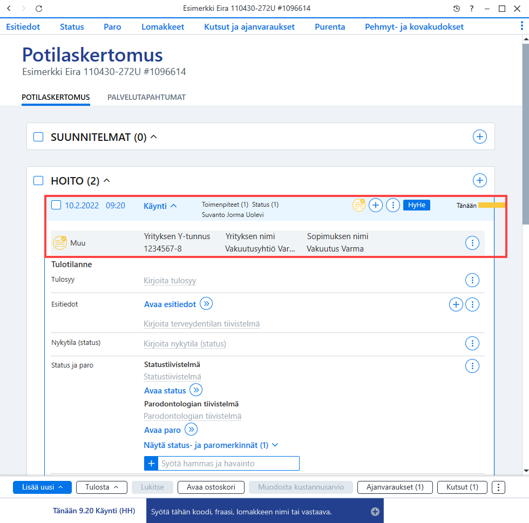This screenshot has width=529, height=523.
Task: Click the double arrow next to Avaa esitiedot
Action: (206, 304)
